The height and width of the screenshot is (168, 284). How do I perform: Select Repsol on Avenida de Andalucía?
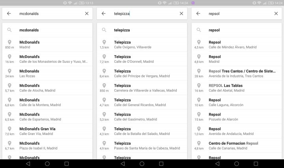tap(237, 131)
